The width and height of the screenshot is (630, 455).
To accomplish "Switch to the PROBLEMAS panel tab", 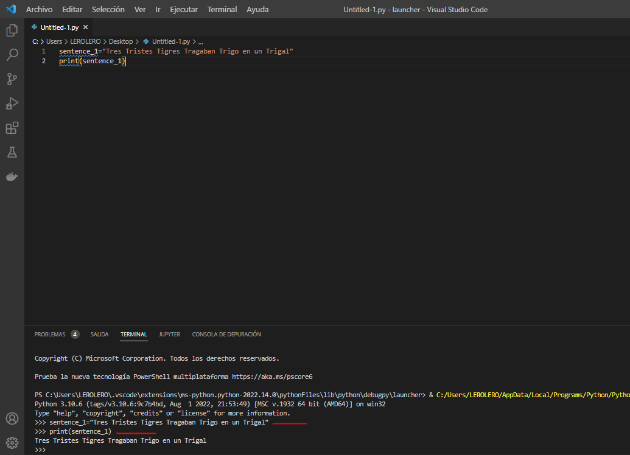I will pos(50,335).
